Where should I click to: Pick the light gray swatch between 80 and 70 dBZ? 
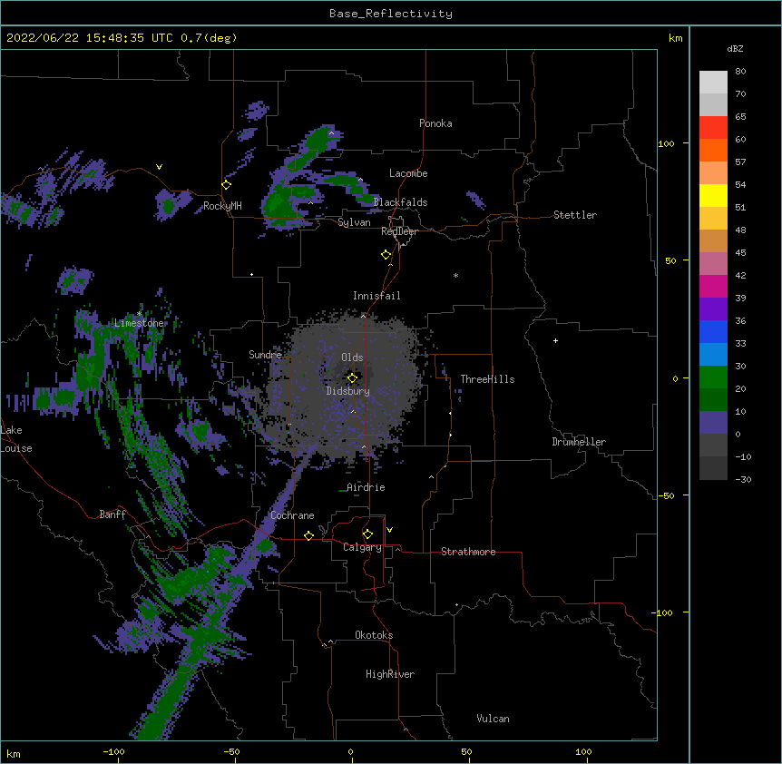pyautogui.click(x=713, y=83)
